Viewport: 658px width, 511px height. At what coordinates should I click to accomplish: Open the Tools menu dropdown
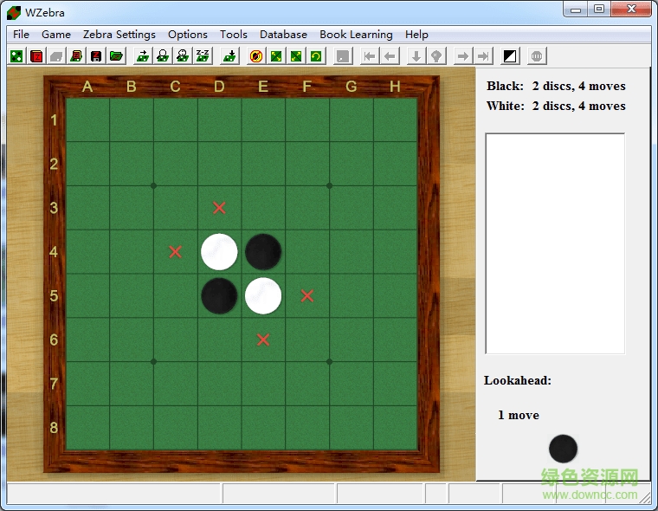[x=234, y=35]
